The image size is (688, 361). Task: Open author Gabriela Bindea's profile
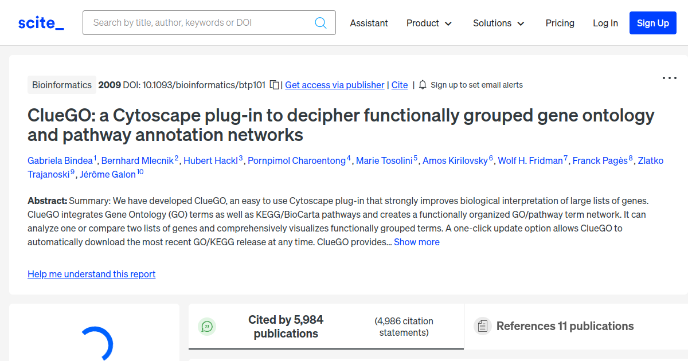60,160
